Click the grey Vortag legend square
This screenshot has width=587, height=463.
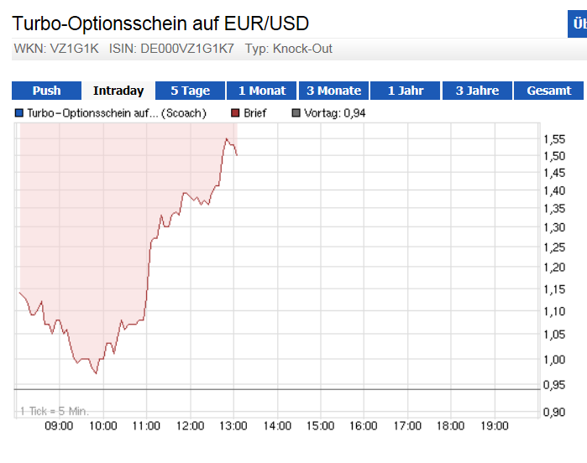(x=296, y=113)
